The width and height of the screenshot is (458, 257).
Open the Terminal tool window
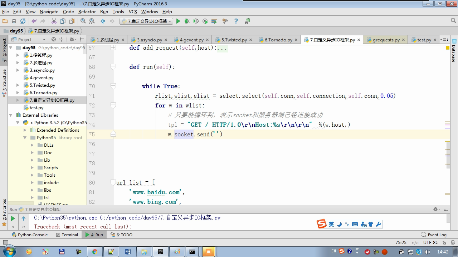pos(67,235)
